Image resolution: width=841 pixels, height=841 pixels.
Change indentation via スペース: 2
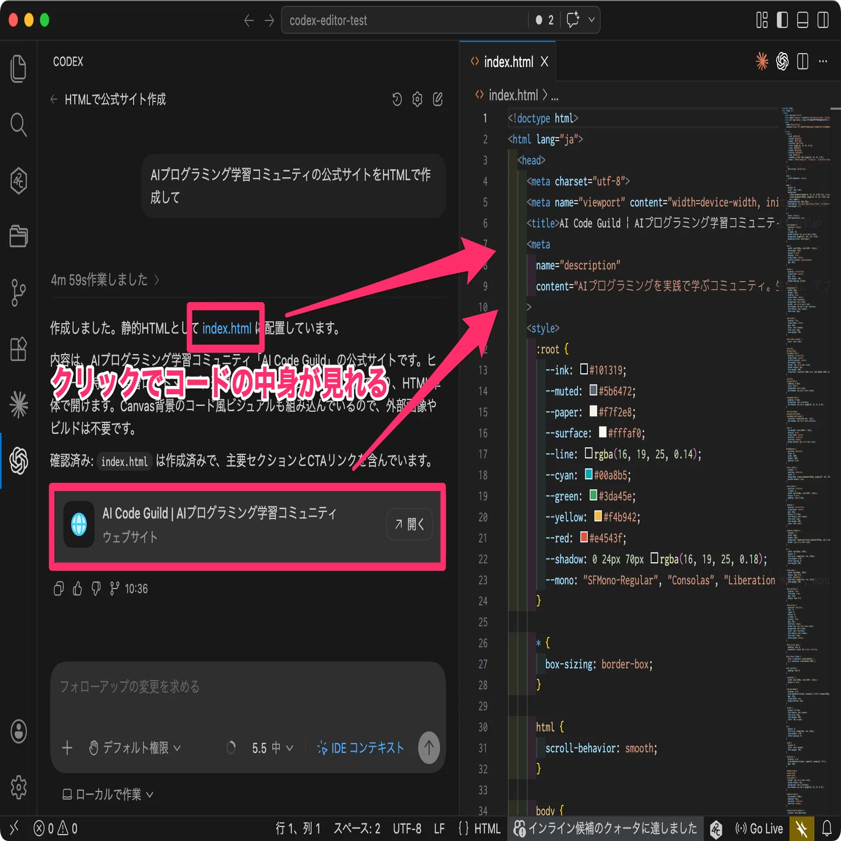click(357, 829)
